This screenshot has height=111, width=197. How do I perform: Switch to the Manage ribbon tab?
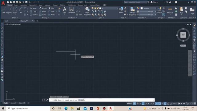[x=47, y=5]
